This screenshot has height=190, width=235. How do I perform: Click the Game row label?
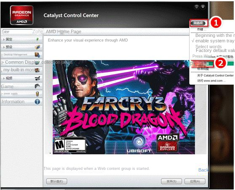tap(7, 86)
